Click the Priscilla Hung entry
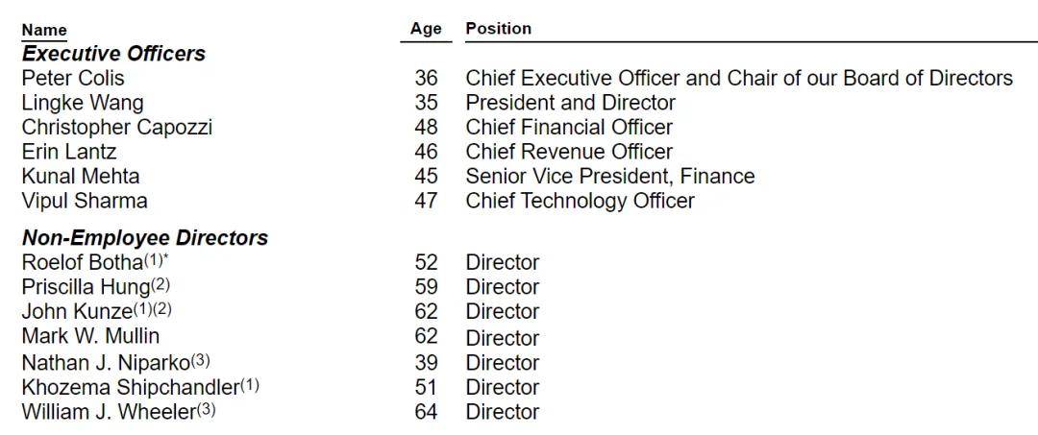The image size is (1038, 435). (x=85, y=287)
